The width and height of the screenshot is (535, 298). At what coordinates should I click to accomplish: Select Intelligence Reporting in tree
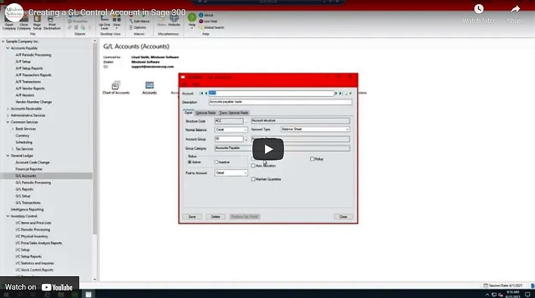(27, 209)
